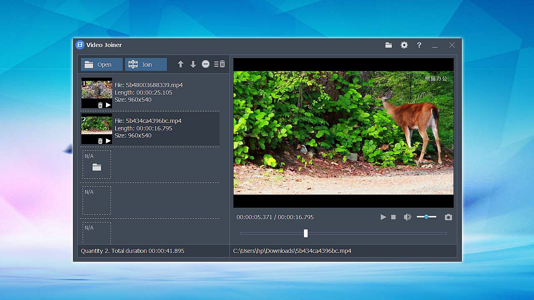Open help with the question mark icon

pos(419,45)
